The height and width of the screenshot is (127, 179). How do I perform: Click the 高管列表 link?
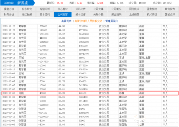click(x=66, y=21)
